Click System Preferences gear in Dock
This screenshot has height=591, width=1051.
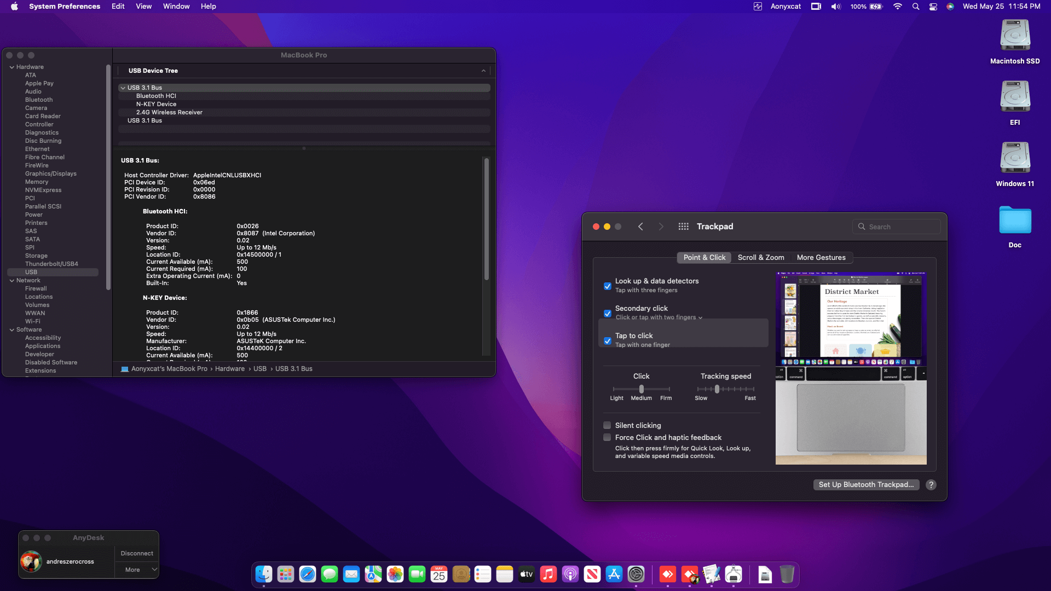[x=636, y=574]
